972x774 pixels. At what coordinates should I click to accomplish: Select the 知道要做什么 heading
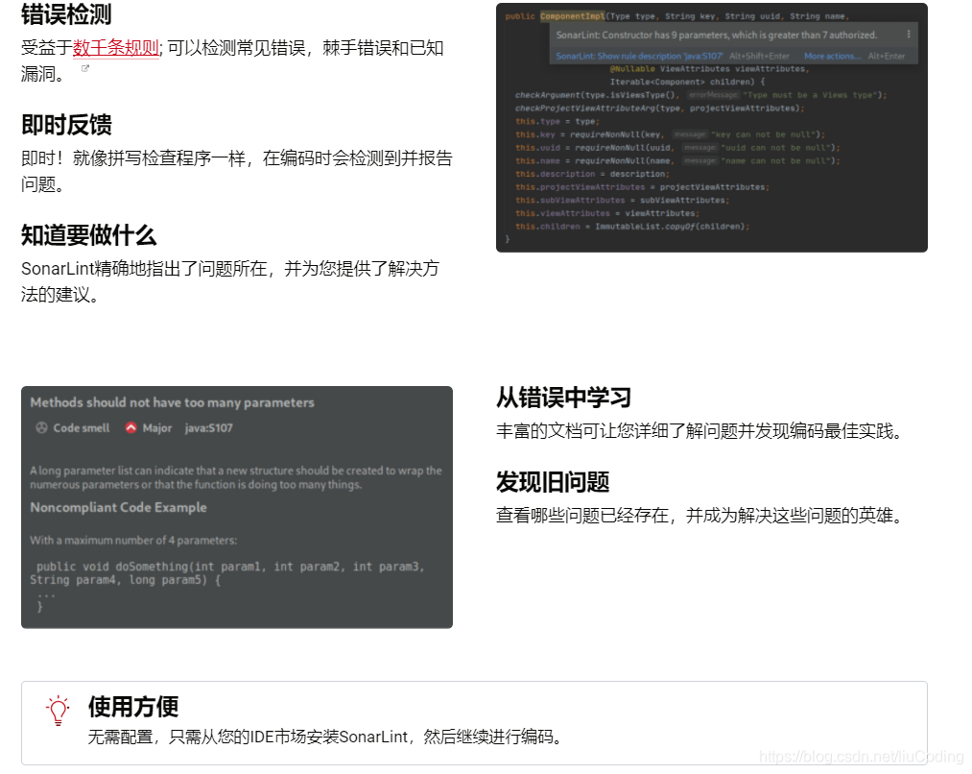[x=88, y=235]
